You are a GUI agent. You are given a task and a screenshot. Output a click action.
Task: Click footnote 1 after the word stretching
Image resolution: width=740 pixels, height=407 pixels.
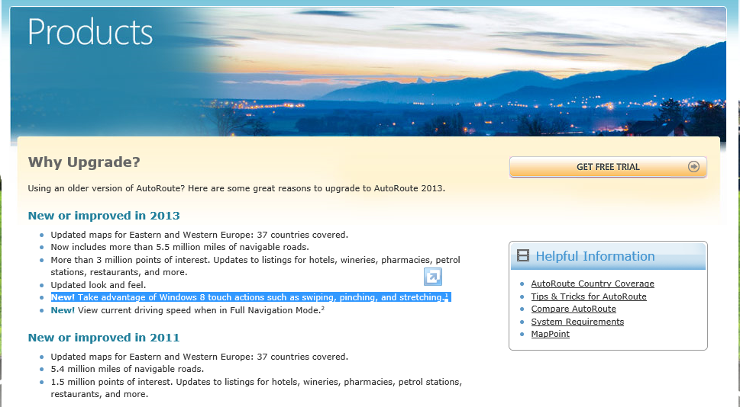(x=447, y=296)
